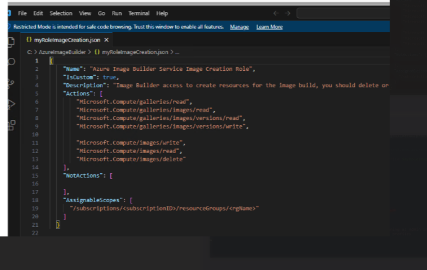Click line number 5 in the gutter
Viewport: 427px width, 270px height.
(x=36, y=94)
